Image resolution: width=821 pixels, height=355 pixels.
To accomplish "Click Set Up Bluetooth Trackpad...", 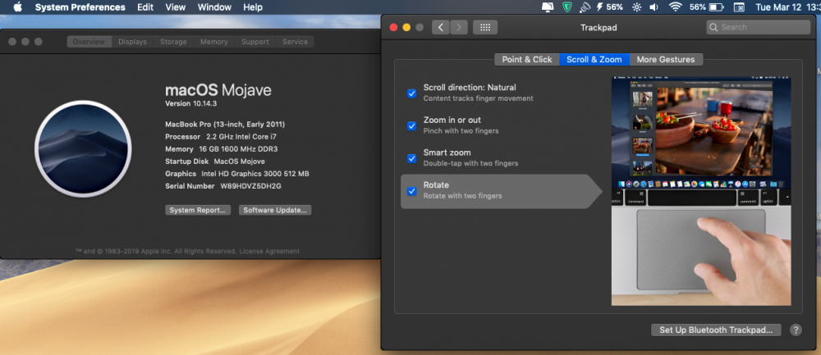I will click(716, 330).
